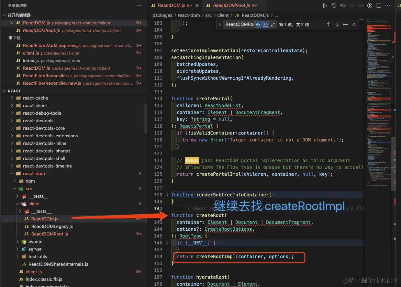Click the disabled middle commit circle icon
This screenshot has width=401, height=287.
pyautogui.click(x=352, y=5)
